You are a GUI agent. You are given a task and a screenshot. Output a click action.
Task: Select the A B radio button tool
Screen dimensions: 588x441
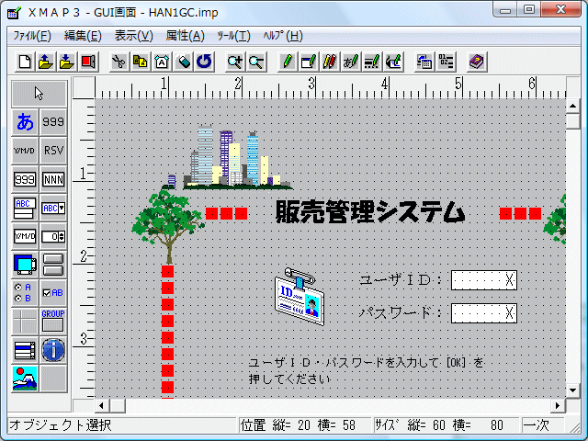pos(25,293)
